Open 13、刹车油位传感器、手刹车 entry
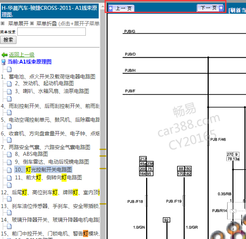 pos(50,206)
